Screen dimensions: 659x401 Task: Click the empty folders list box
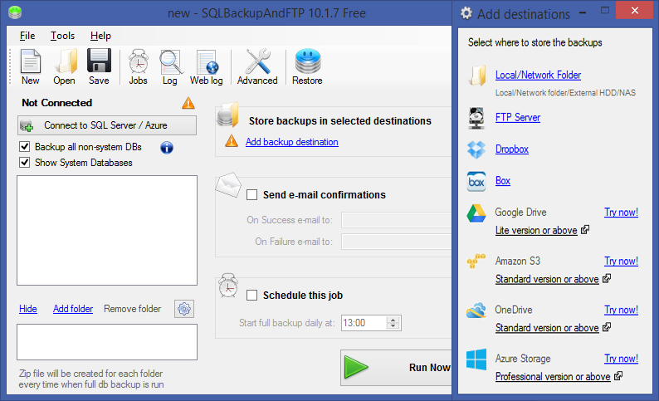pyautogui.click(x=107, y=342)
